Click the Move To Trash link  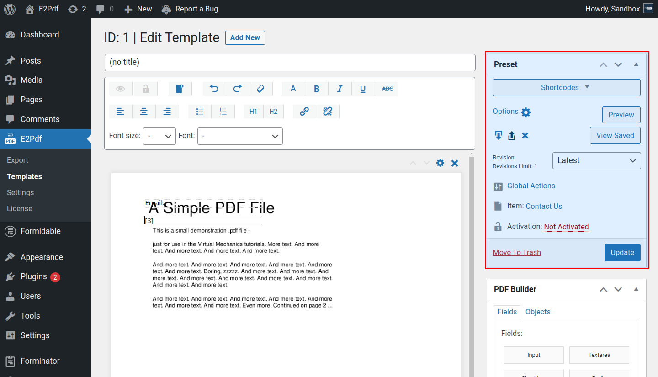(517, 253)
